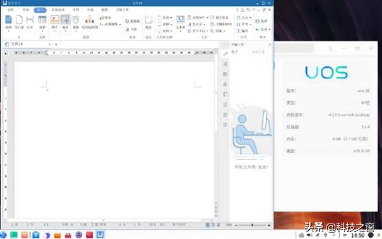Switch to WPS Writer on the taskbar
The image size is (382, 239).
click(x=100, y=234)
